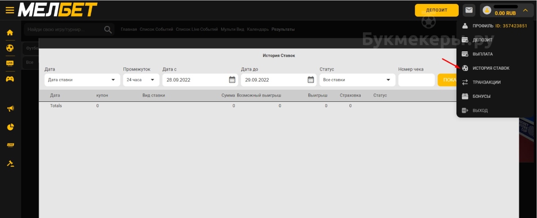Click the megaphone promotions icon in sidebar
This screenshot has height=218, width=537.
pos(10,109)
